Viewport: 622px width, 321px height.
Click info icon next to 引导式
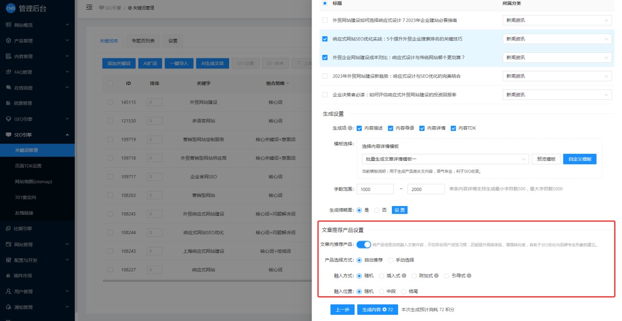(x=469, y=275)
